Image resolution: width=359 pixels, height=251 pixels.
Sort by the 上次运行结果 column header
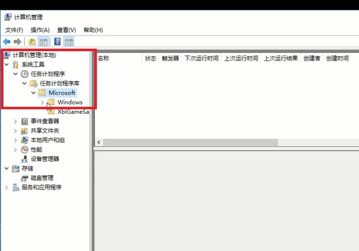click(x=281, y=59)
